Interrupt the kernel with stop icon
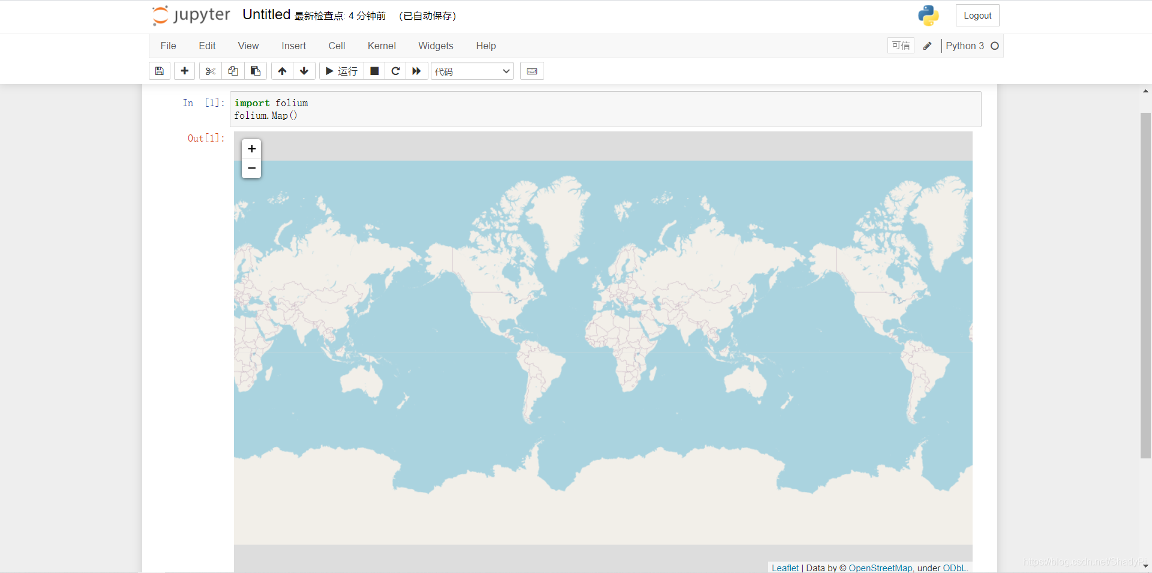This screenshot has height=573, width=1152. tap(374, 71)
